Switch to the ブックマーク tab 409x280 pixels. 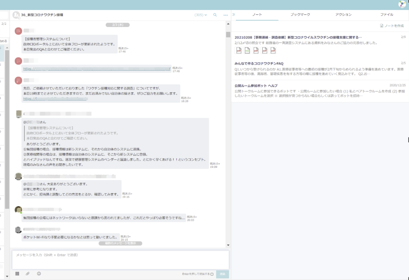[300, 15]
